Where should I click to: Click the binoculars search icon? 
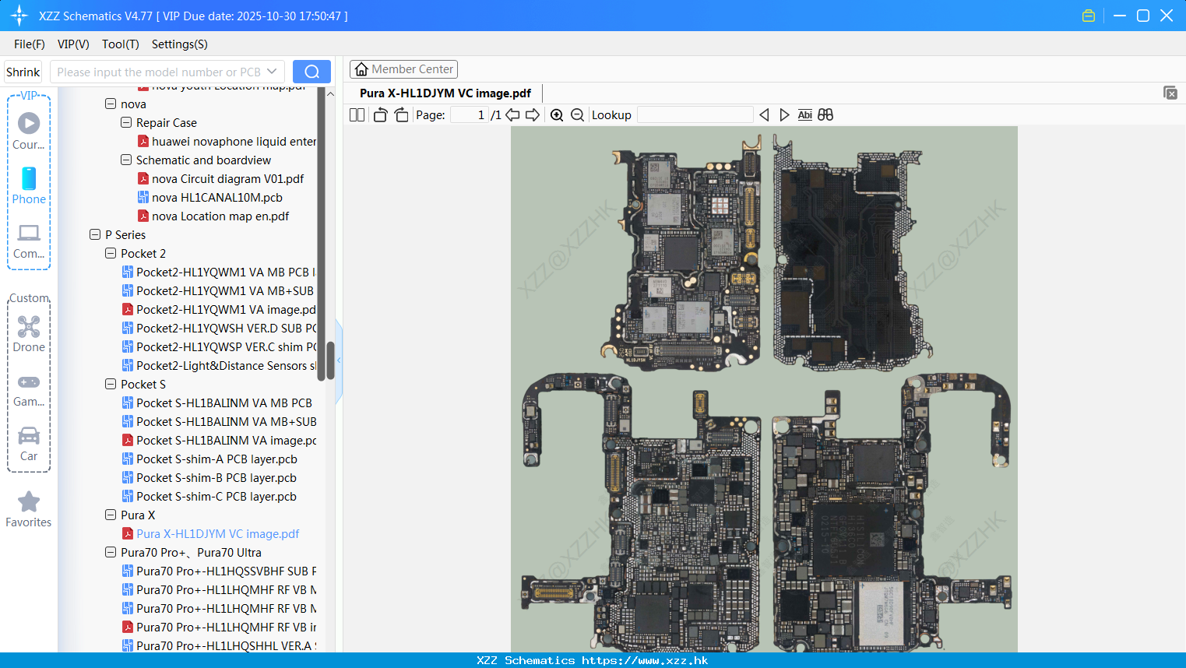825,114
